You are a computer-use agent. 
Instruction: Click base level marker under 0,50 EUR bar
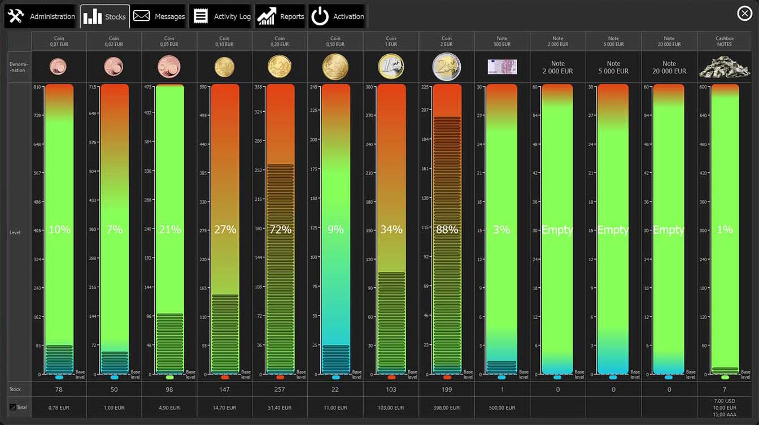(x=336, y=377)
